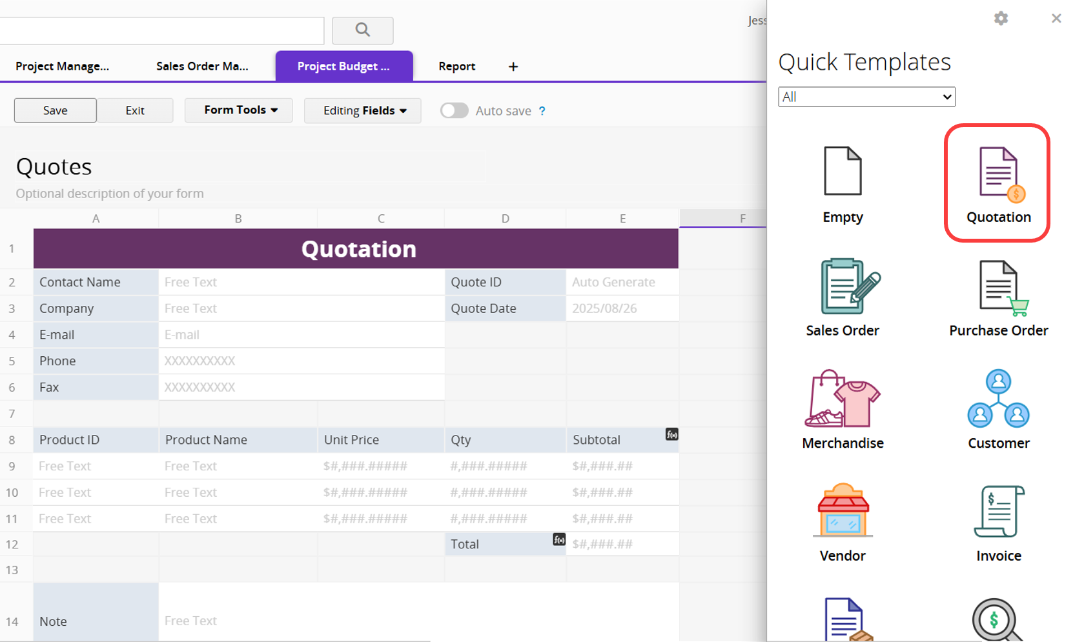Toggle the Auto save switch

(x=454, y=111)
